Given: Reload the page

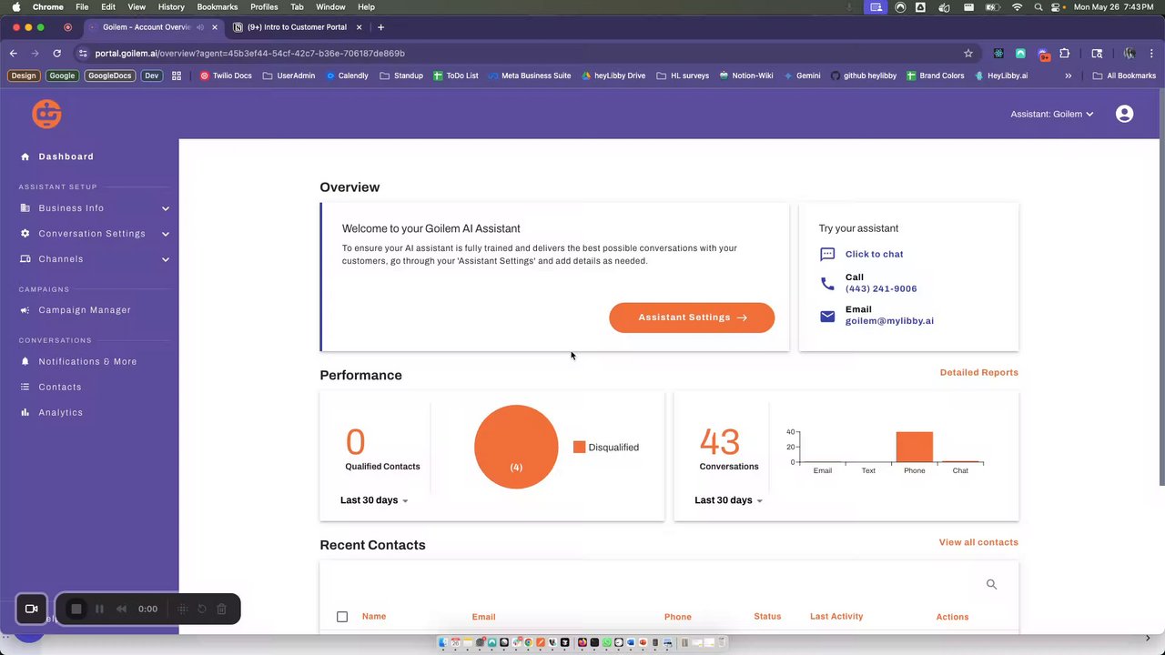Looking at the screenshot, I should point(56,54).
